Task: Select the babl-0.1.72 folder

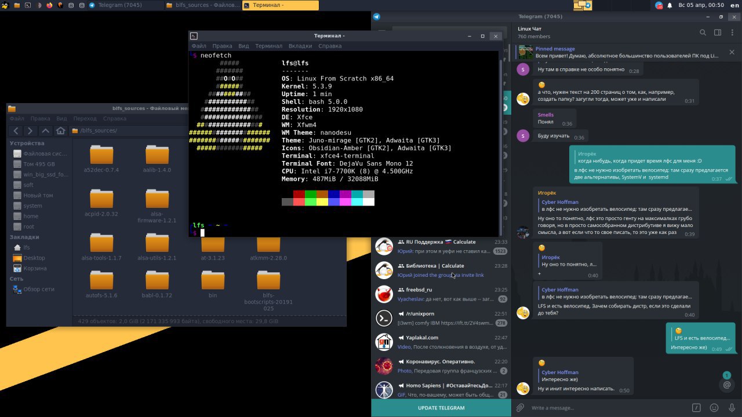Action: (157, 284)
